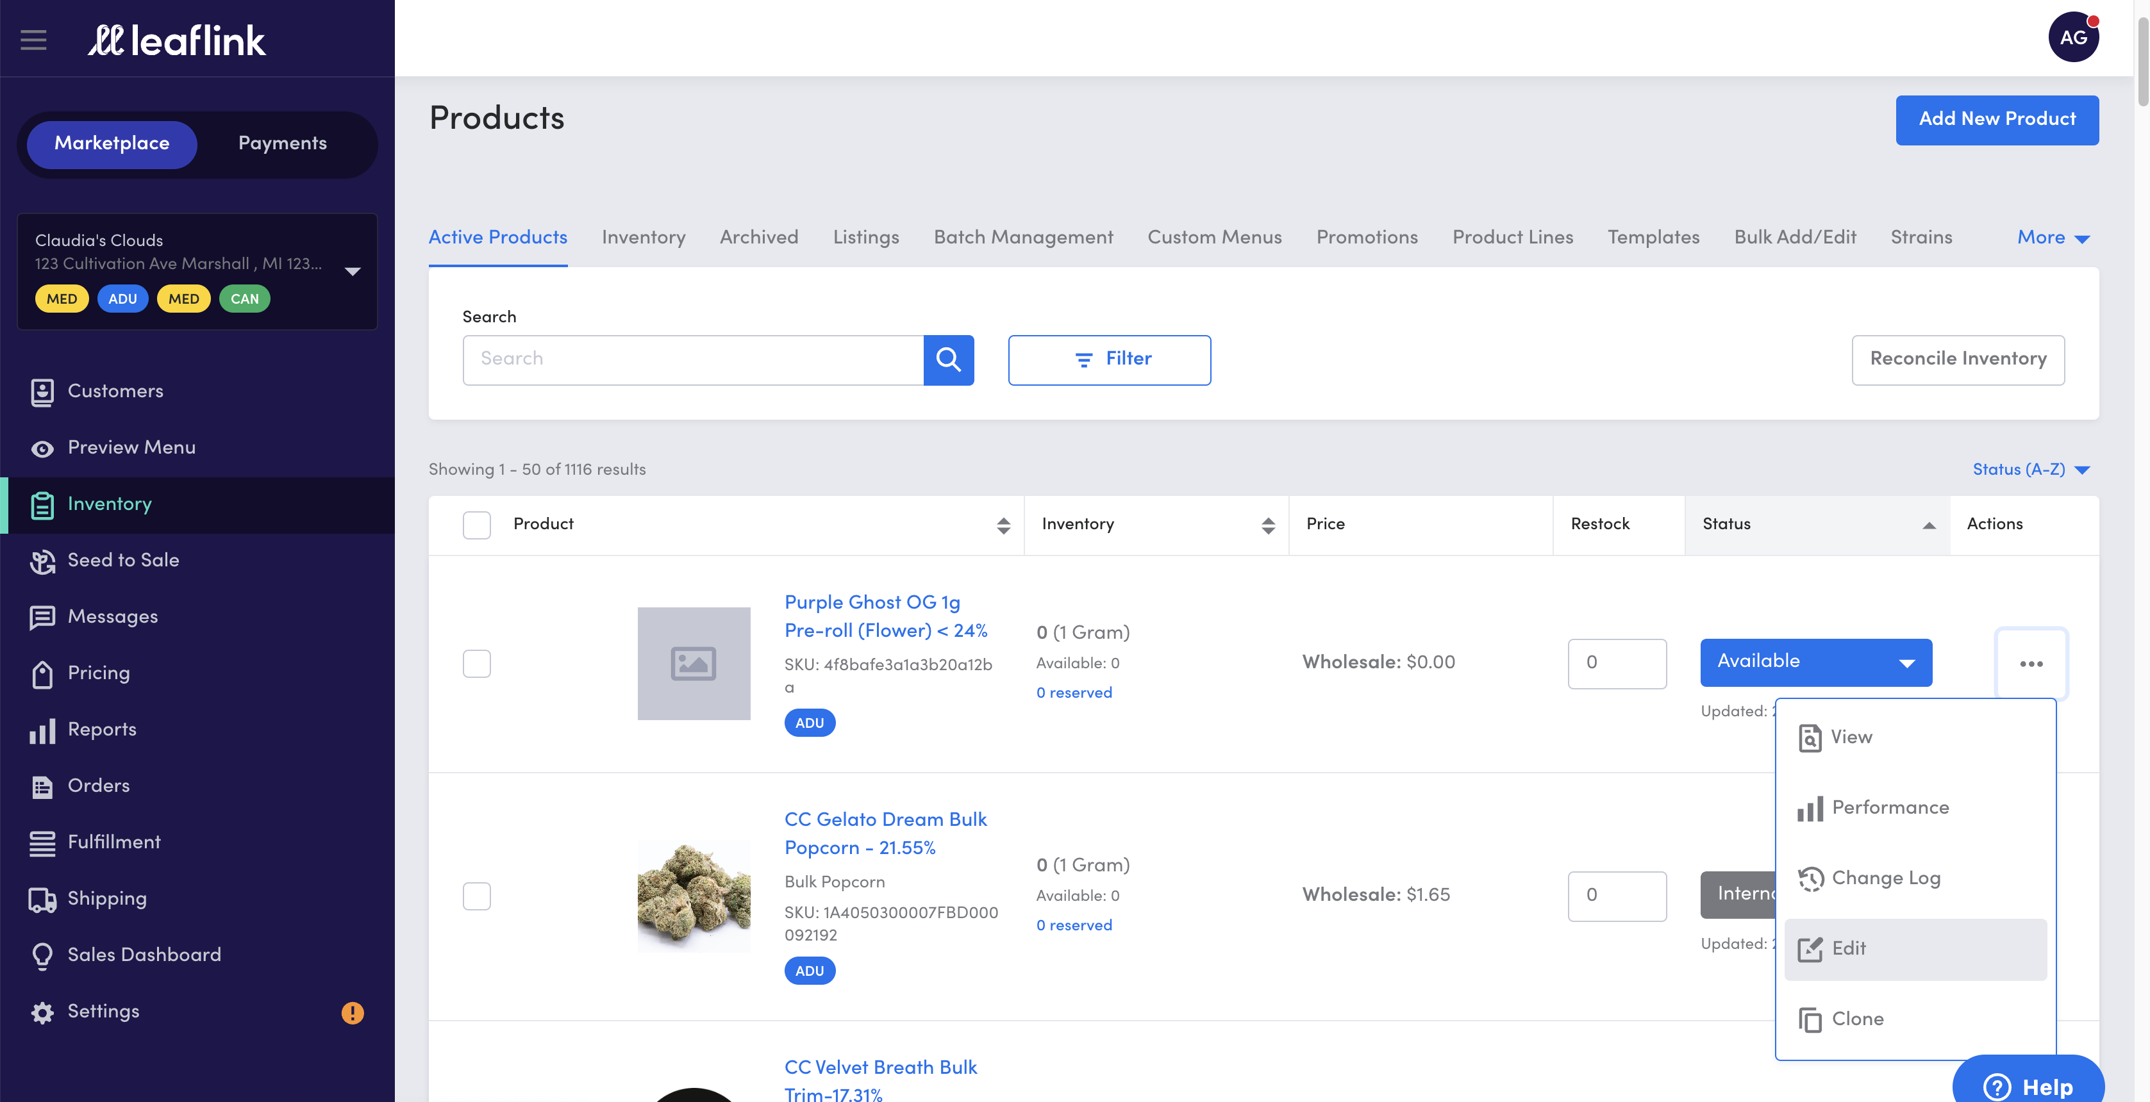Screen dimensions: 2150x1102
Task: Open the Internal status dropdown for CC Gelato
Action: (1738, 894)
